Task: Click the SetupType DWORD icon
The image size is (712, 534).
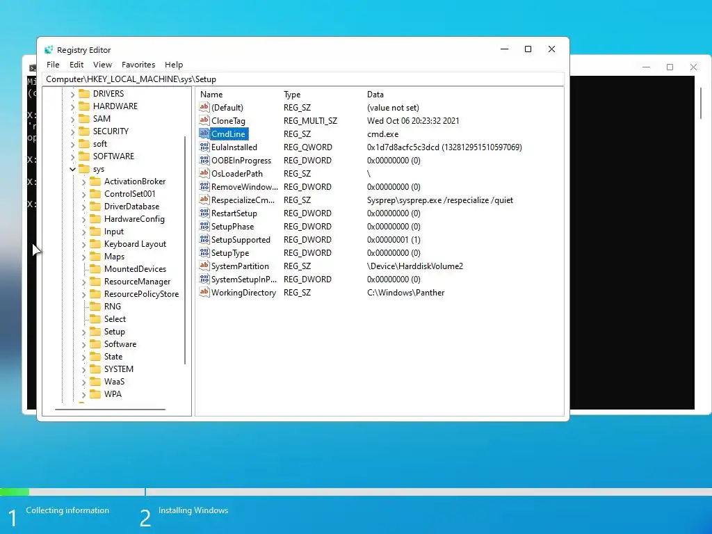Action: tap(204, 252)
